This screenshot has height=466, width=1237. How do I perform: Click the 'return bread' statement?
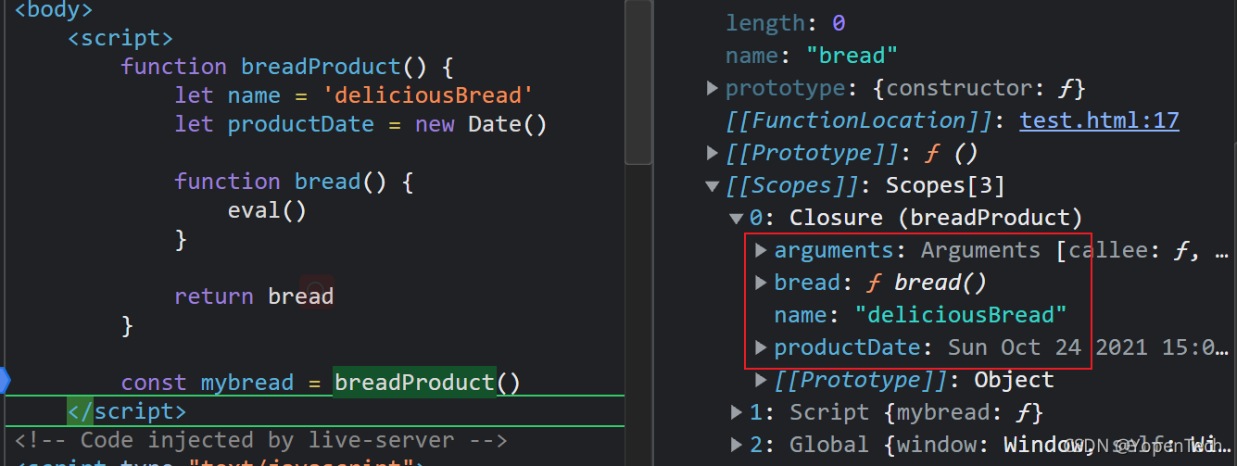tap(254, 296)
